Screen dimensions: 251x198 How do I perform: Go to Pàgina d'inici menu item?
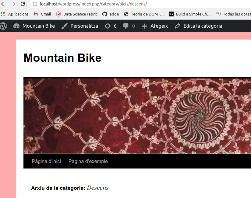pyautogui.click(x=46, y=161)
